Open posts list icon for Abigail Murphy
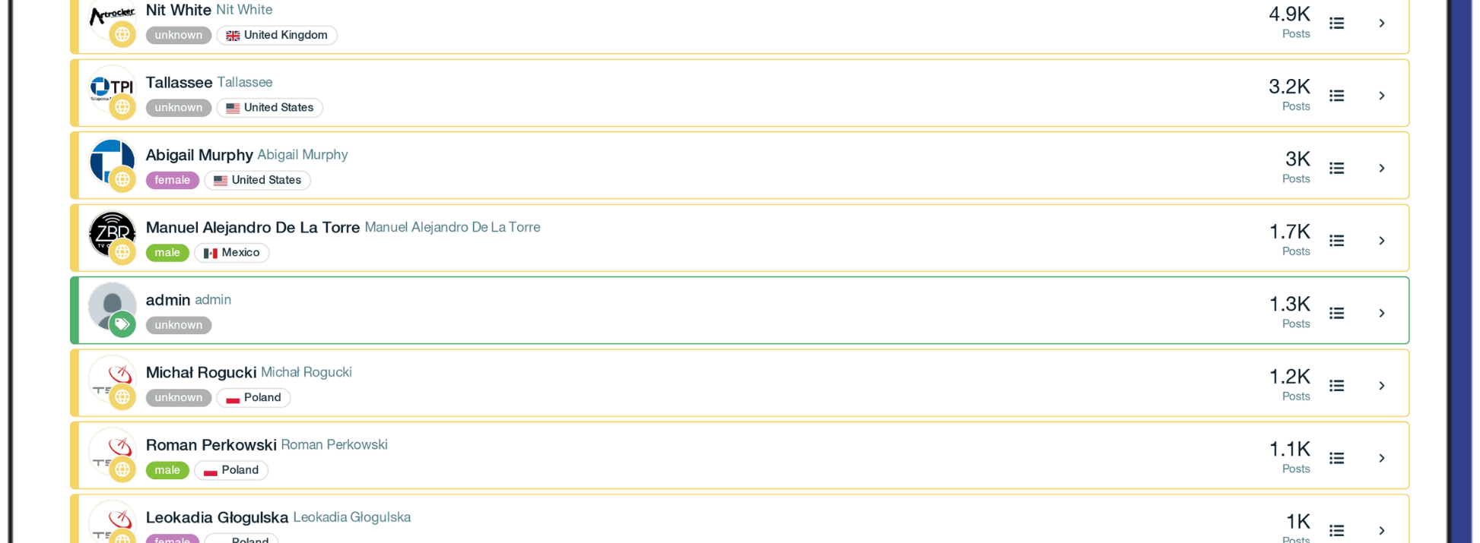This screenshot has width=1480, height=543. pyautogui.click(x=1336, y=169)
